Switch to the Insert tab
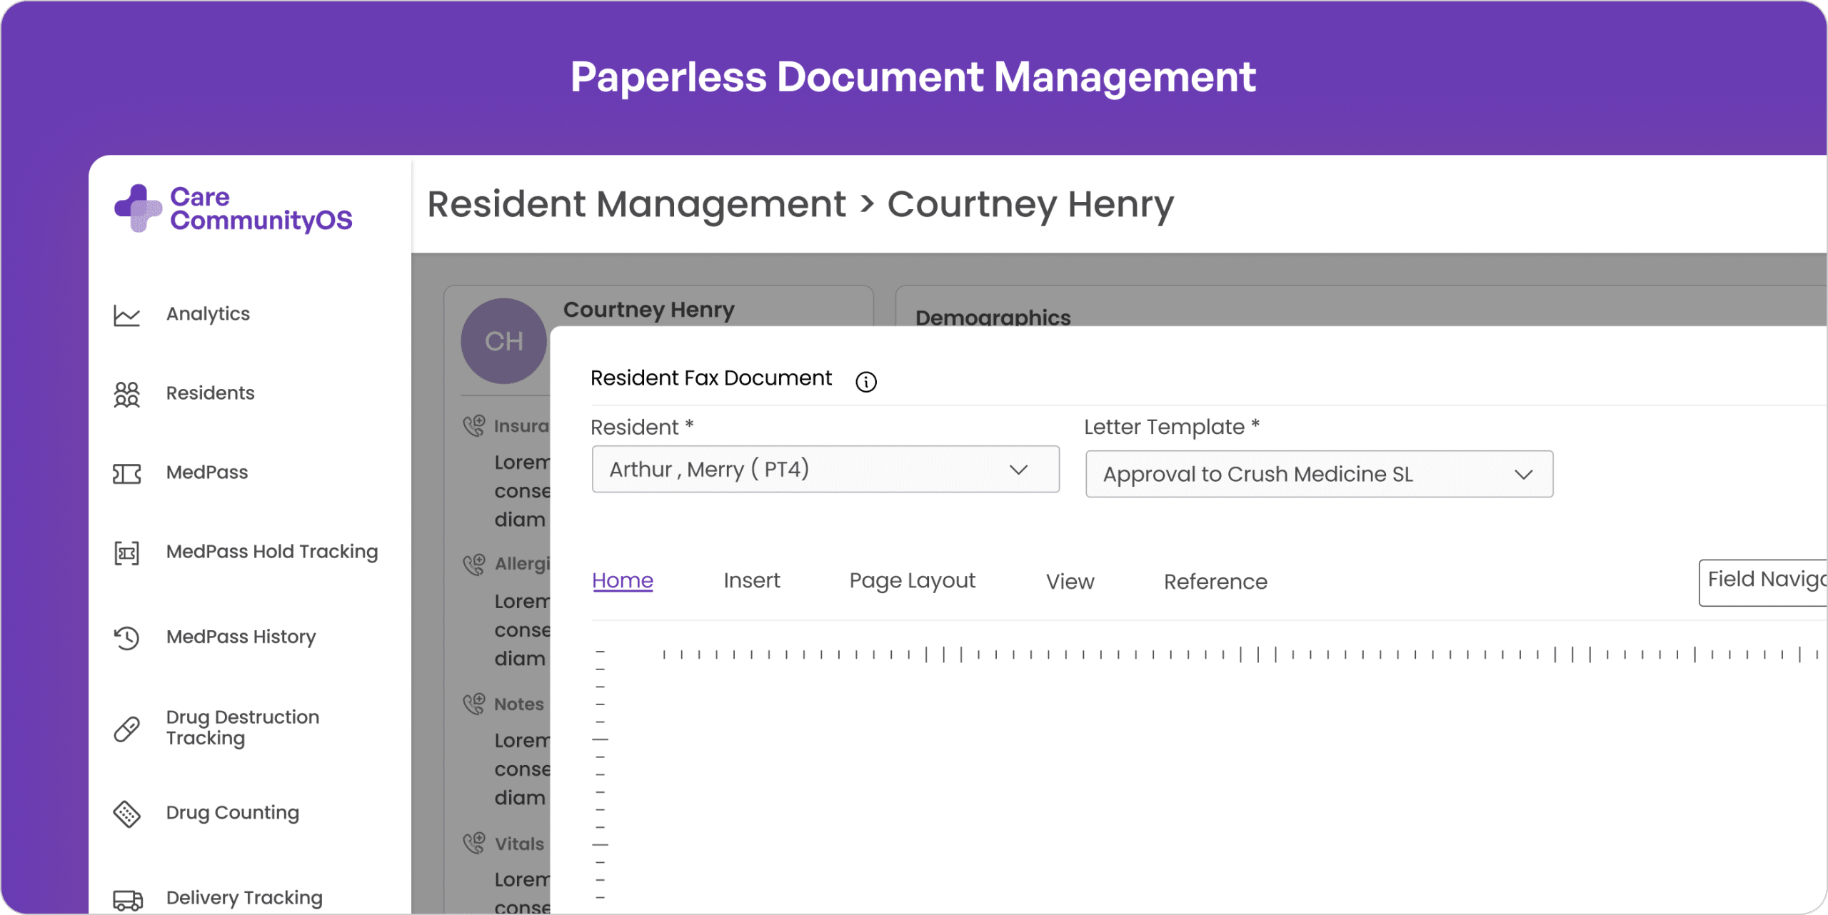 click(751, 580)
